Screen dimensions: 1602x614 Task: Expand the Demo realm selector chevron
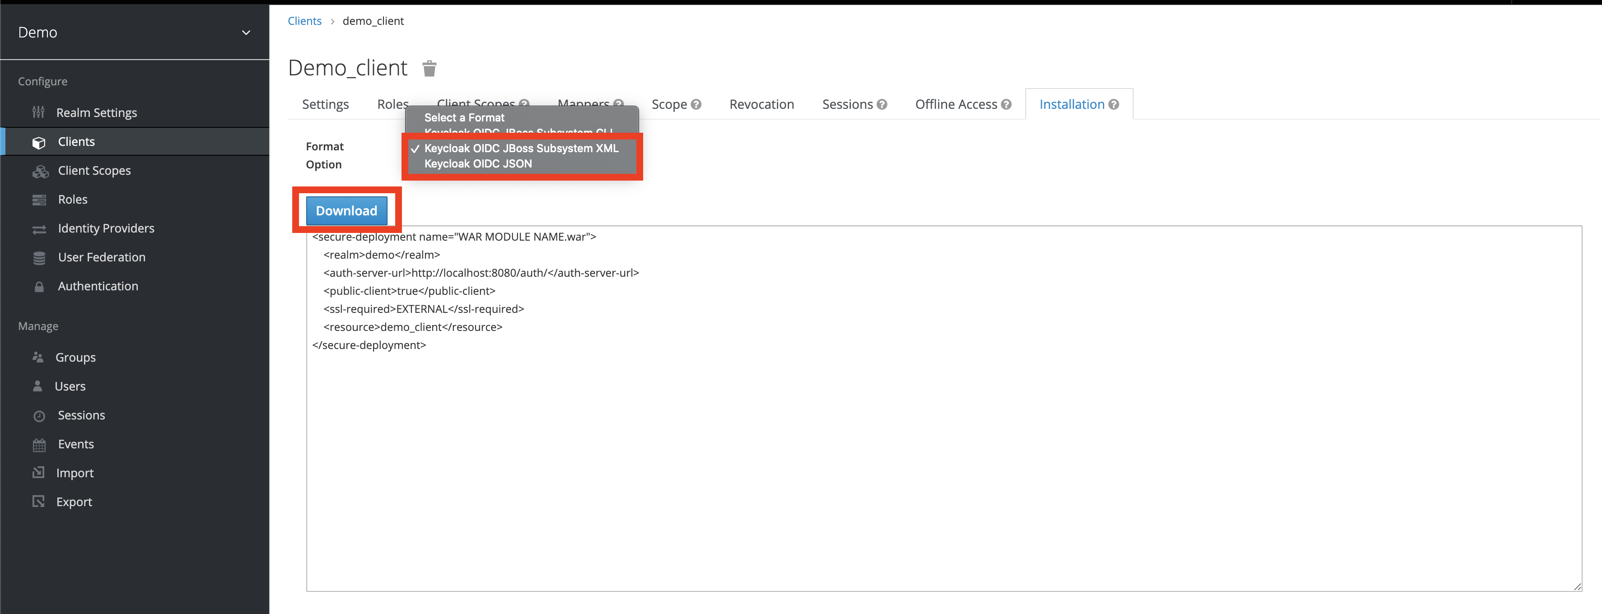246,33
